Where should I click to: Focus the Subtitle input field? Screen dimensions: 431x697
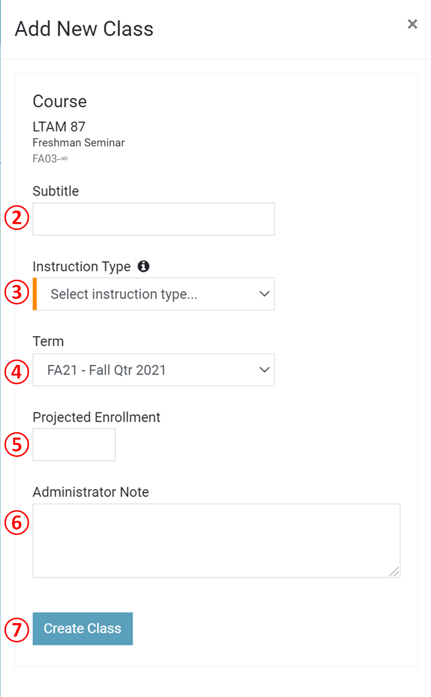pos(154,219)
